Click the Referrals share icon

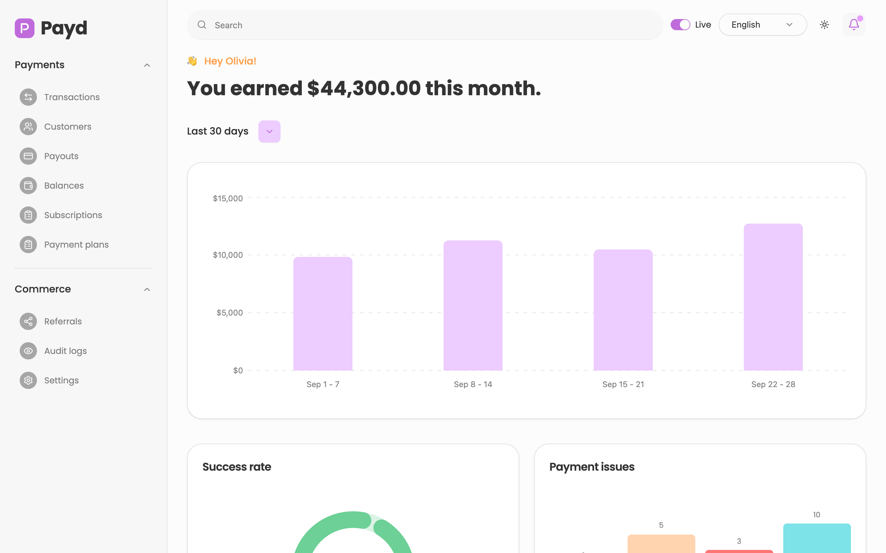(x=28, y=321)
